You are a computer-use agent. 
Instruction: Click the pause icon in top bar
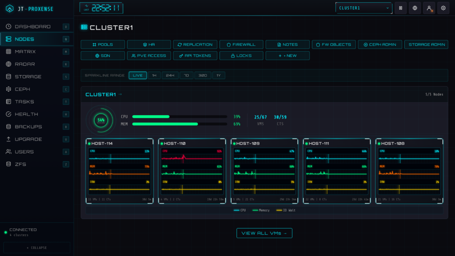[400, 8]
